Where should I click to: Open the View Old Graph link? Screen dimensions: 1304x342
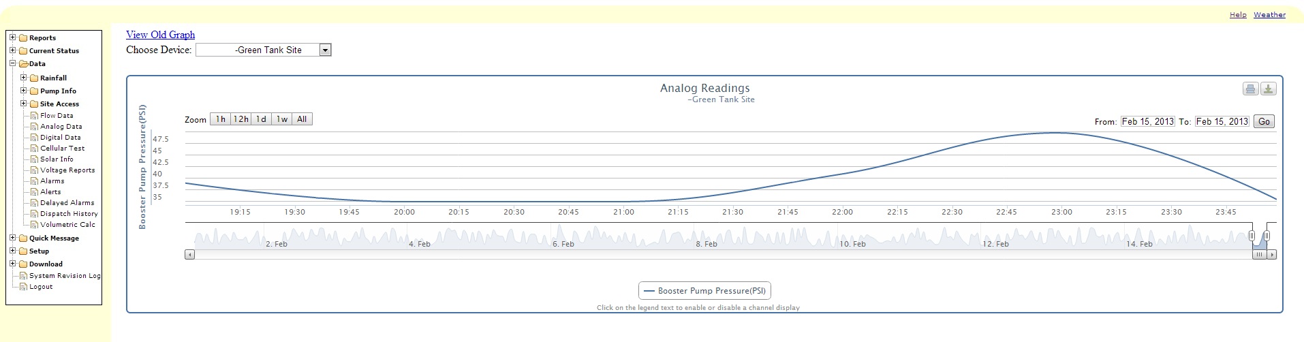(x=160, y=35)
